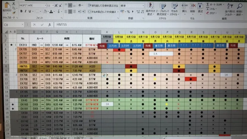
Task: Open the オートSUM dropdown arrow
Action: pyautogui.click(x=224, y=5)
